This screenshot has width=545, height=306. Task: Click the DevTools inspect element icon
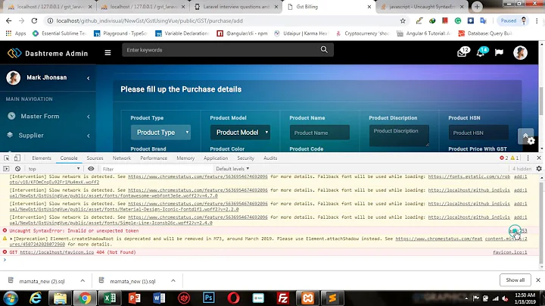click(7, 158)
